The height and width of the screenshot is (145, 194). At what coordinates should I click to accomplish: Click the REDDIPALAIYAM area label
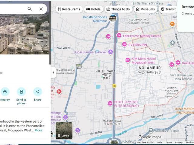139,21
